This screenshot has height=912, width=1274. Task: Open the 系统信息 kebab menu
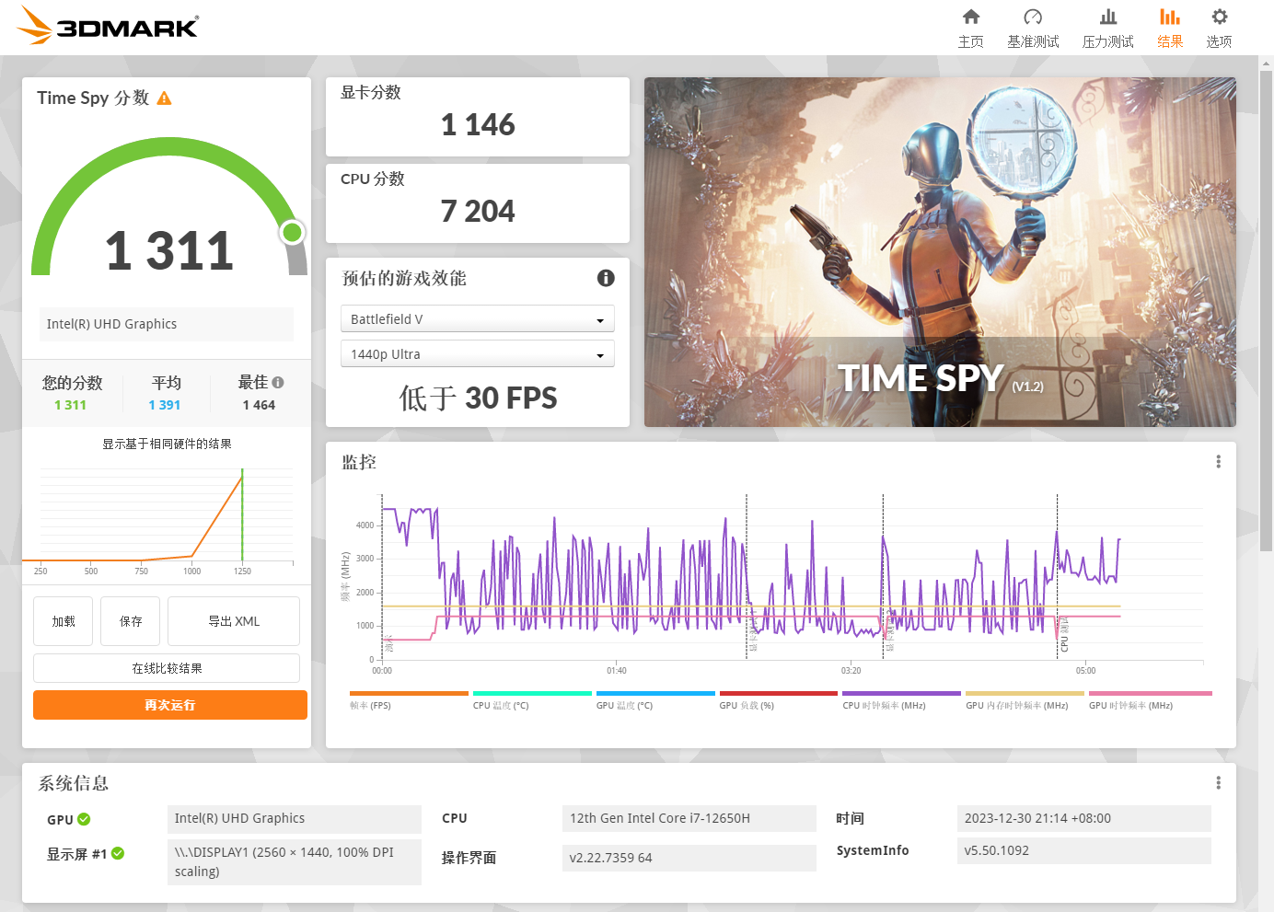click(1218, 781)
